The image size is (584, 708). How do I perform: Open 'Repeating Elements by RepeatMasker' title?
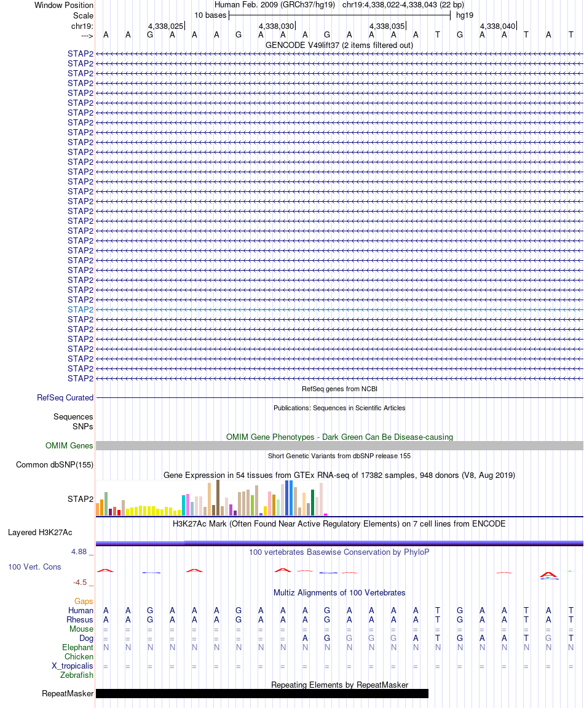pos(339,685)
